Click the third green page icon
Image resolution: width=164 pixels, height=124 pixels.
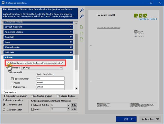[x=82, y=39]
